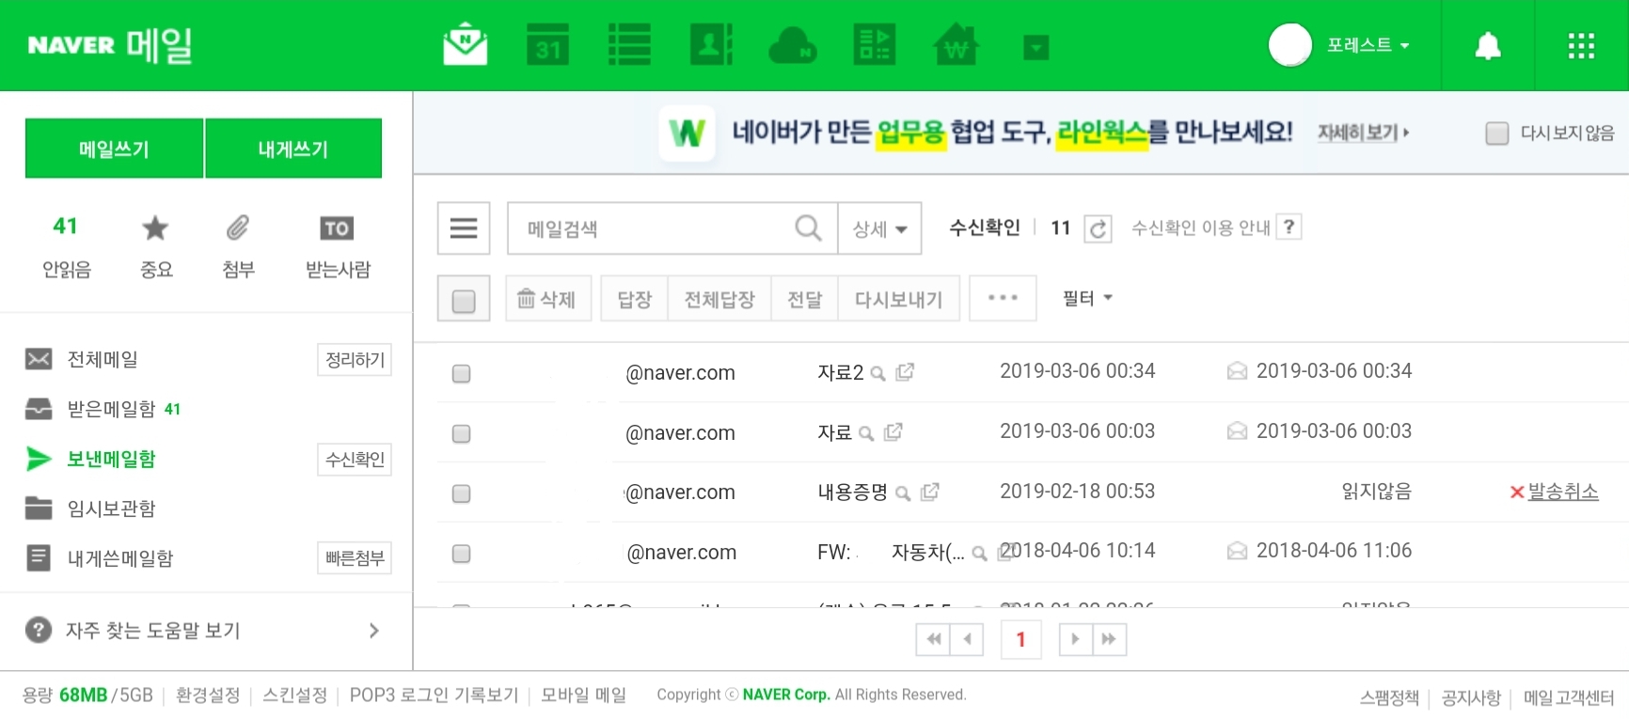Expand more services arrow in header

pyautogui.click(x=1036, y=47)
